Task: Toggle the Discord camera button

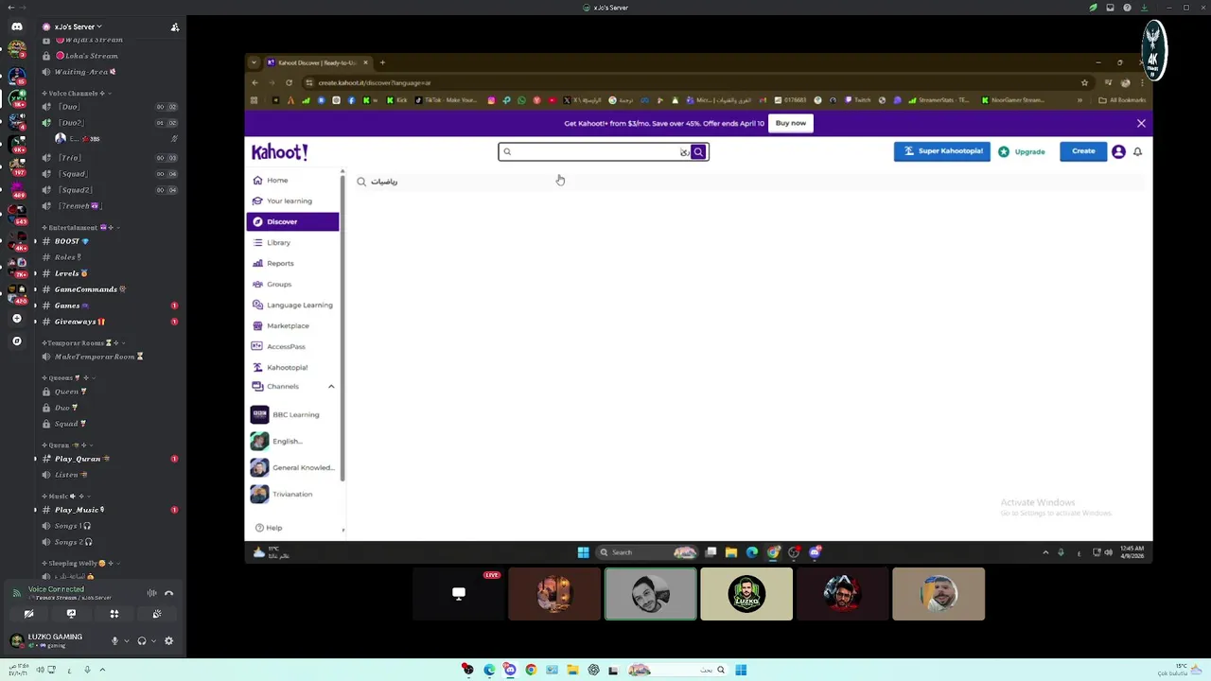Action: tap(28, 614)
